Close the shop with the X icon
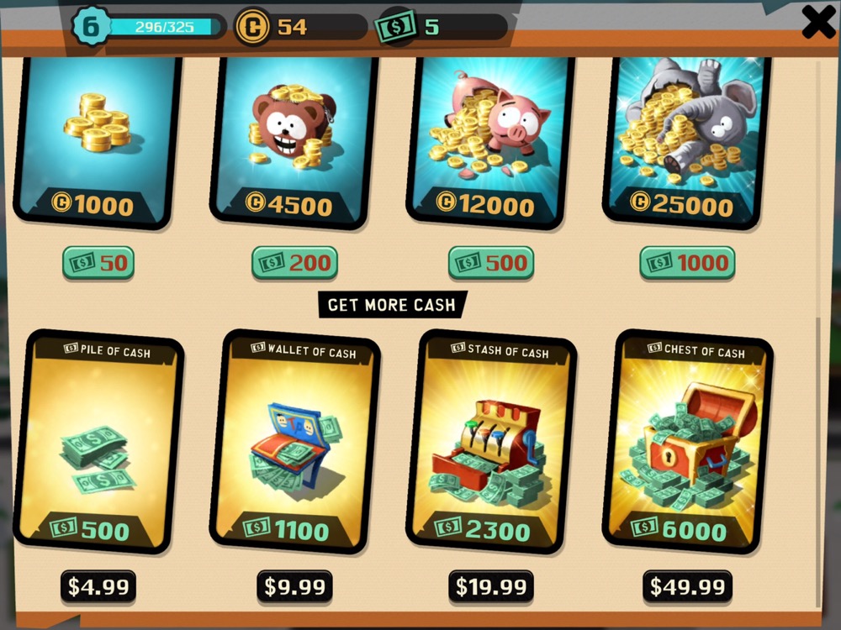The width and height of the screenshot is (841, 630). (x=818, y=23)
